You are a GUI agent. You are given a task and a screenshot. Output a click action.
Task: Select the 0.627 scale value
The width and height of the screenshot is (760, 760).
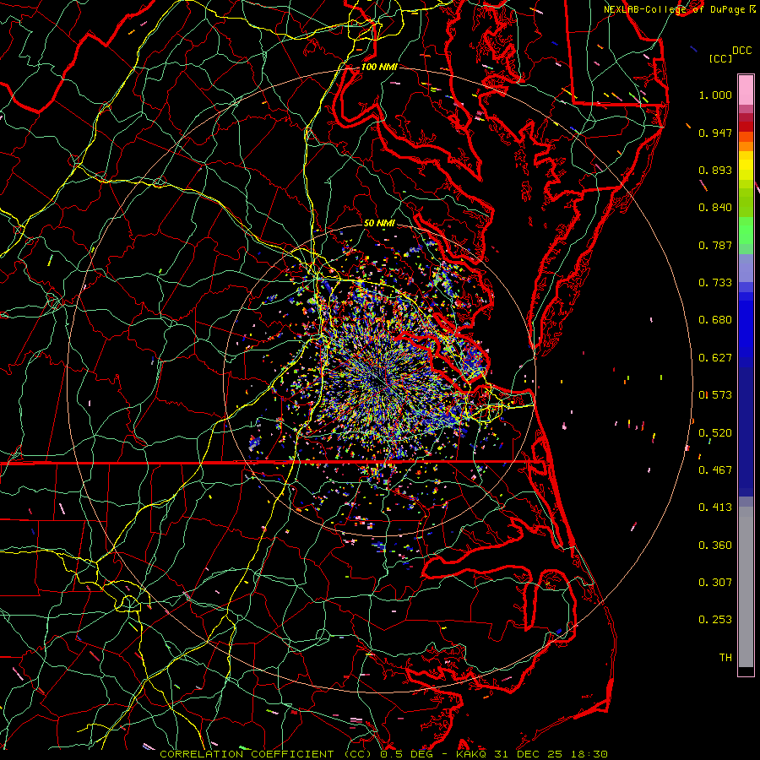715,358
